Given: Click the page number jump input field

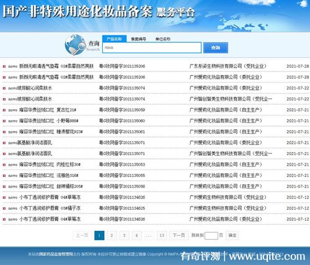Looking at the screenshot, I should [211, 236].
